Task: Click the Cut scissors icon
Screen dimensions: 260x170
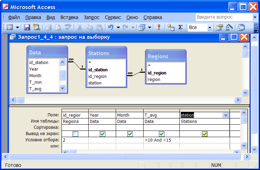Action: tap(80, 27)
